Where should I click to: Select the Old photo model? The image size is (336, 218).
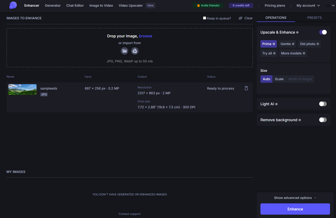click(x=309, y=44)
